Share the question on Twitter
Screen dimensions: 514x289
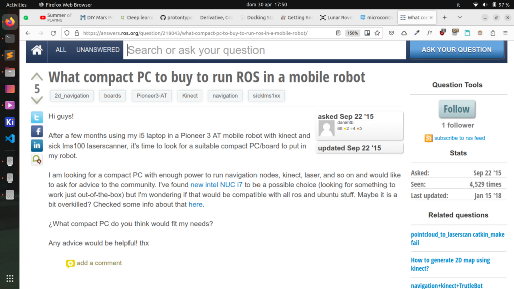(x=37, y=118)
